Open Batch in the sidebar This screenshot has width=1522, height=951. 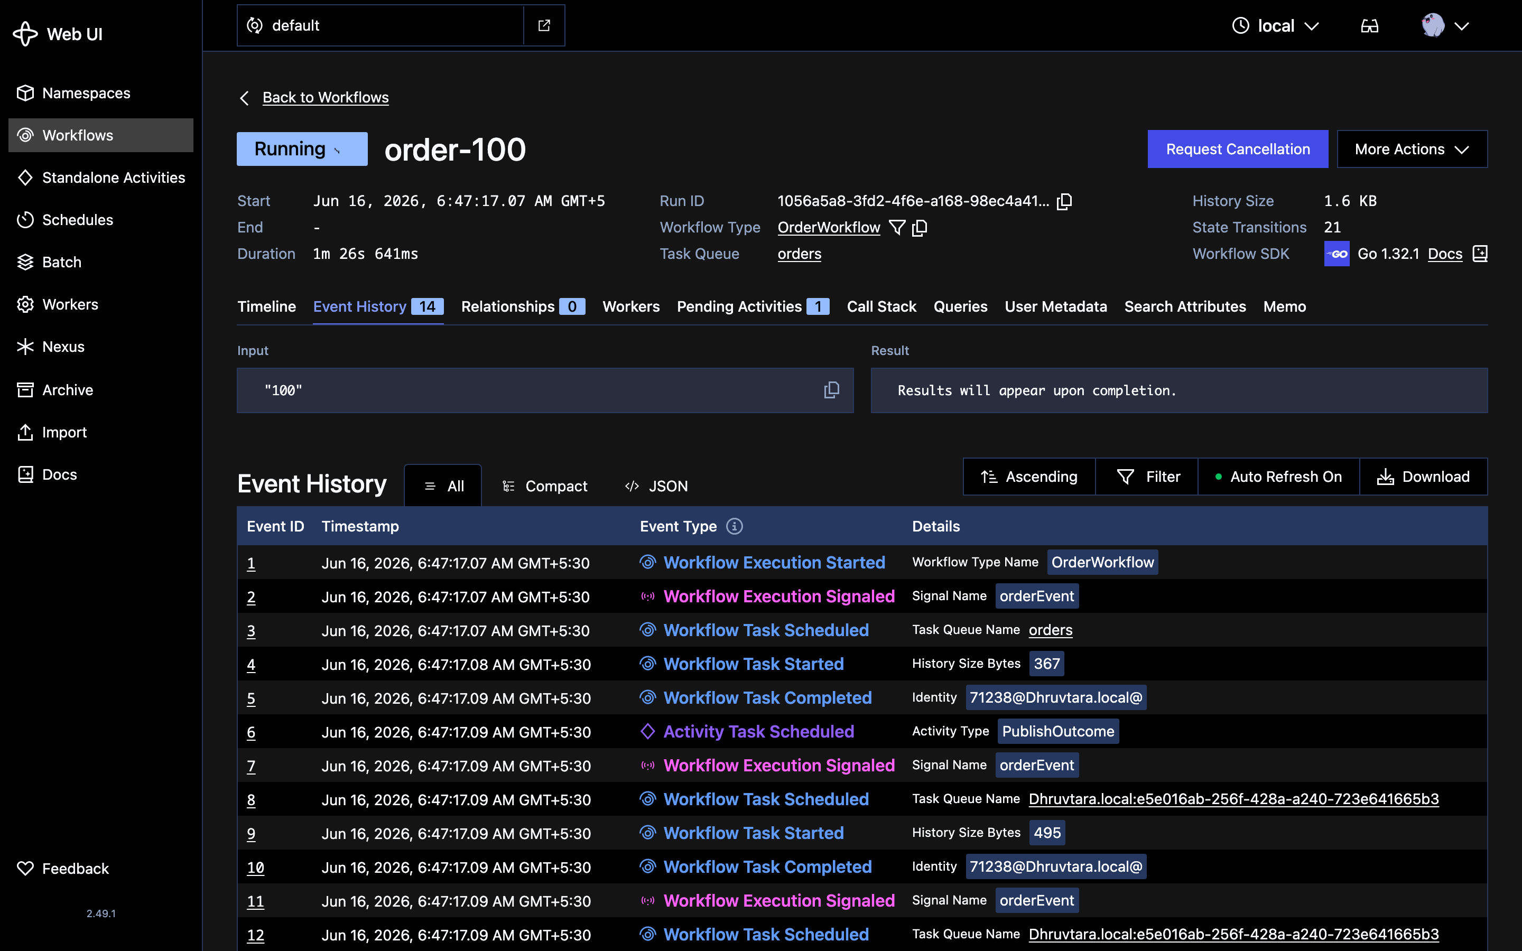(100, 262)
